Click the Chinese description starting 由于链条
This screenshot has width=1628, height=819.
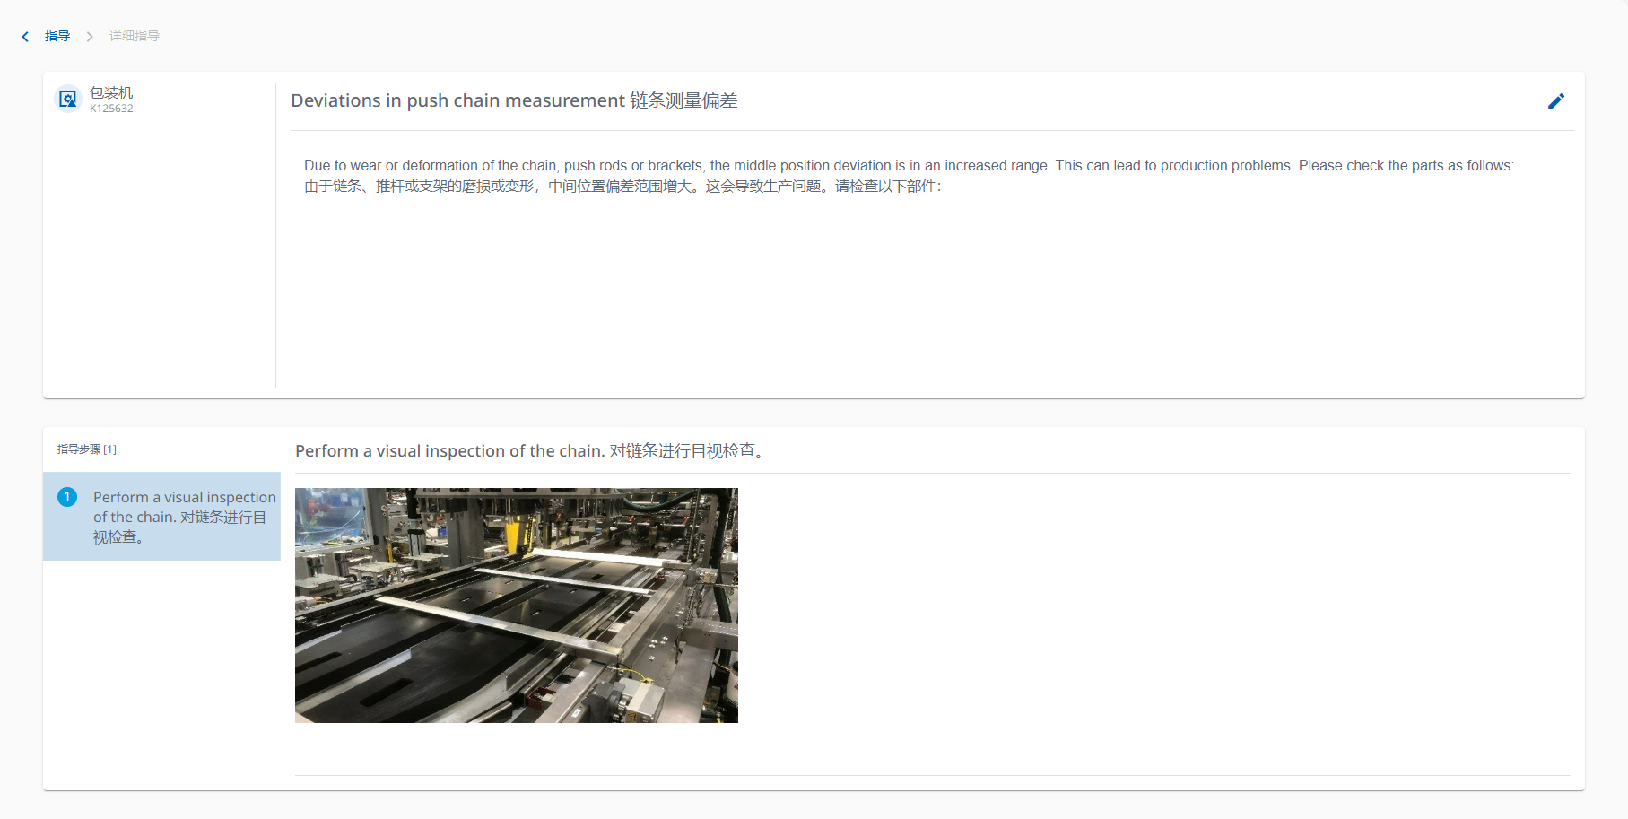tap(622, 187)
